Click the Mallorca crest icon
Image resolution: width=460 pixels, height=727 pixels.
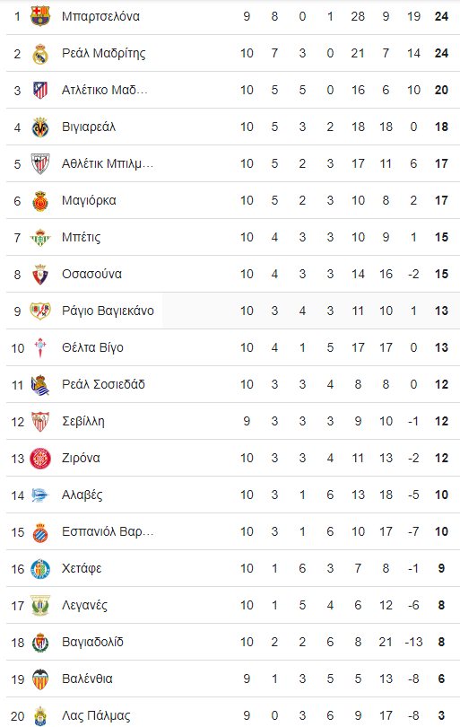click(x=40, y=201)
